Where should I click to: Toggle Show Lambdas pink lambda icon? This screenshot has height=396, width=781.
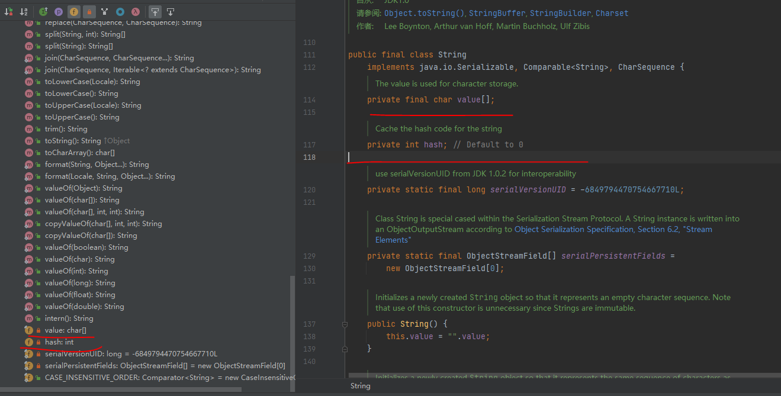coord(136,11)
